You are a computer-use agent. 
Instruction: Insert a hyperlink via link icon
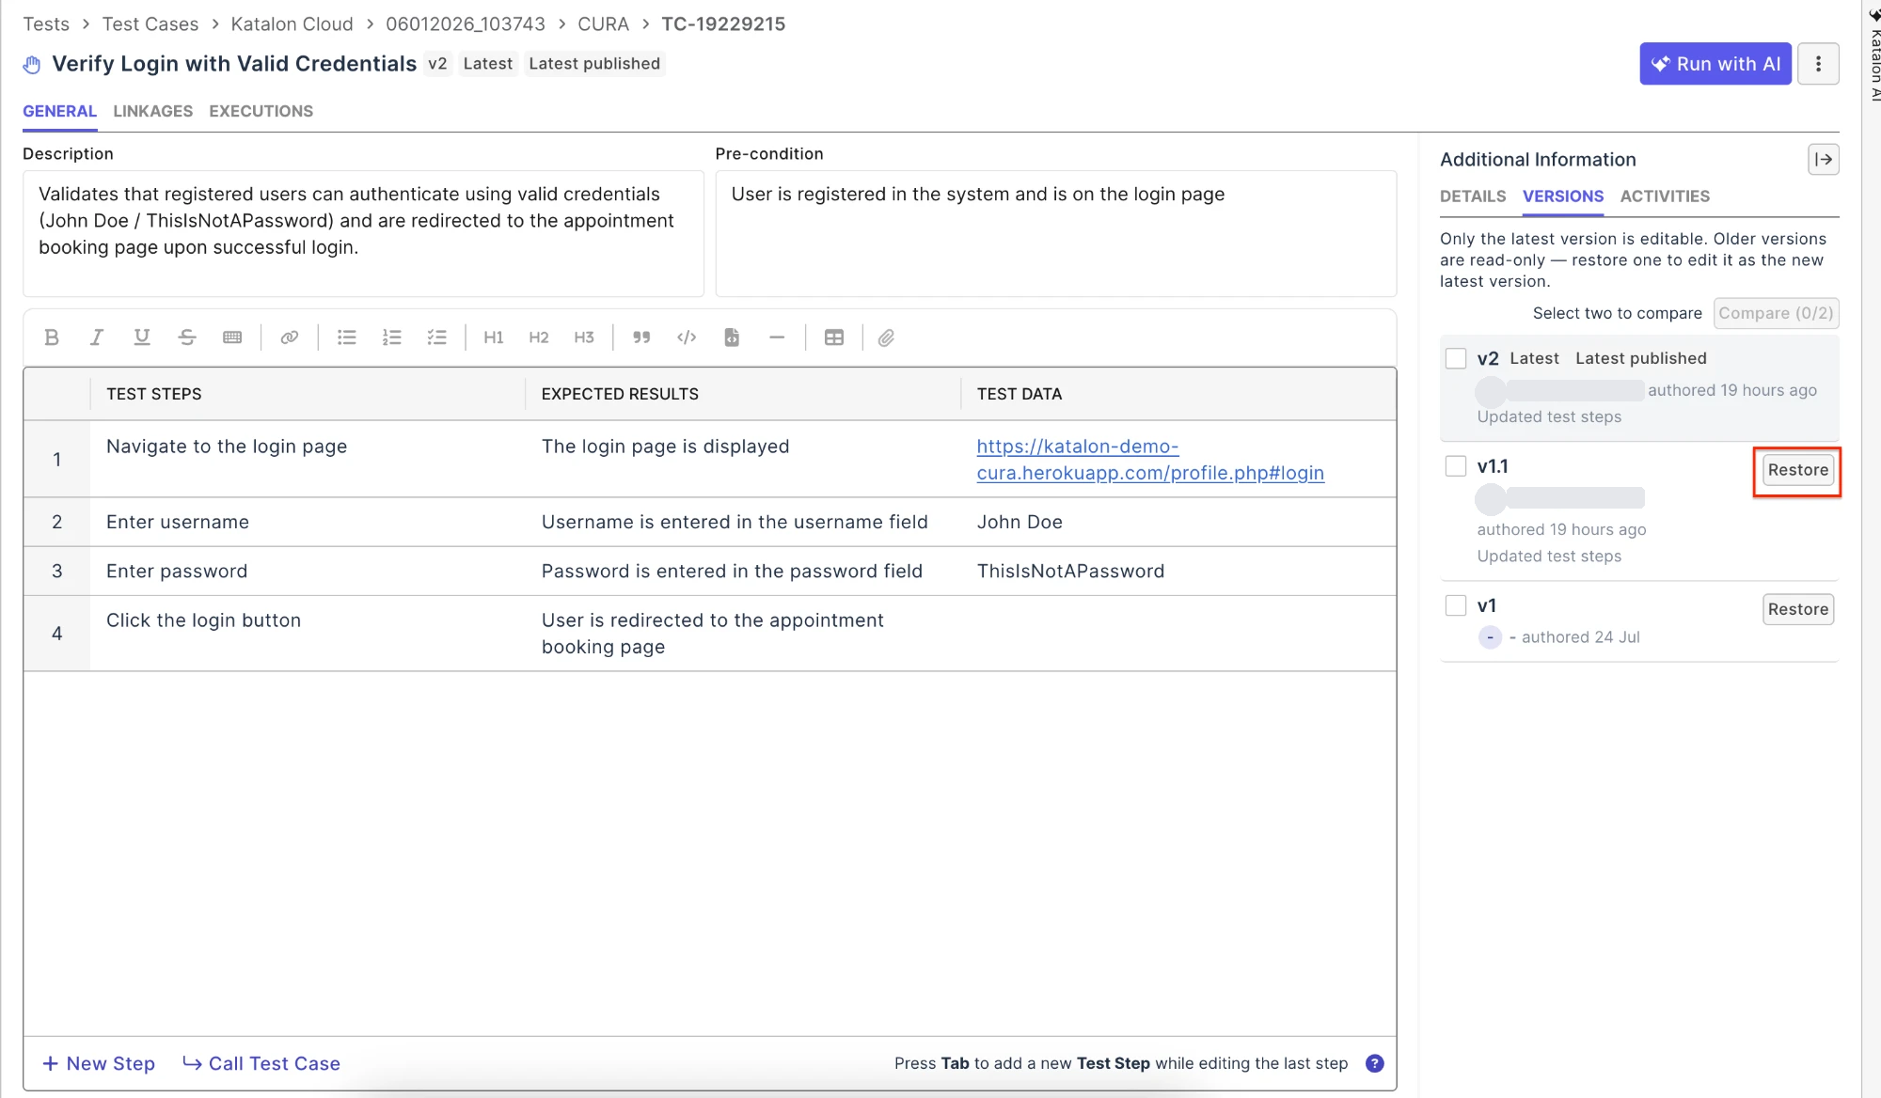tap(290, 337)
